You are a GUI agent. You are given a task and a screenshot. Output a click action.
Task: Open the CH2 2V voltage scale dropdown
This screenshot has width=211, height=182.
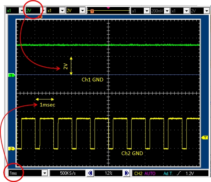coord(82,10)
